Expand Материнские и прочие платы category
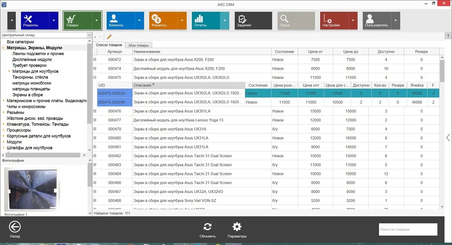Screen dimensions: 452x245 3,101
